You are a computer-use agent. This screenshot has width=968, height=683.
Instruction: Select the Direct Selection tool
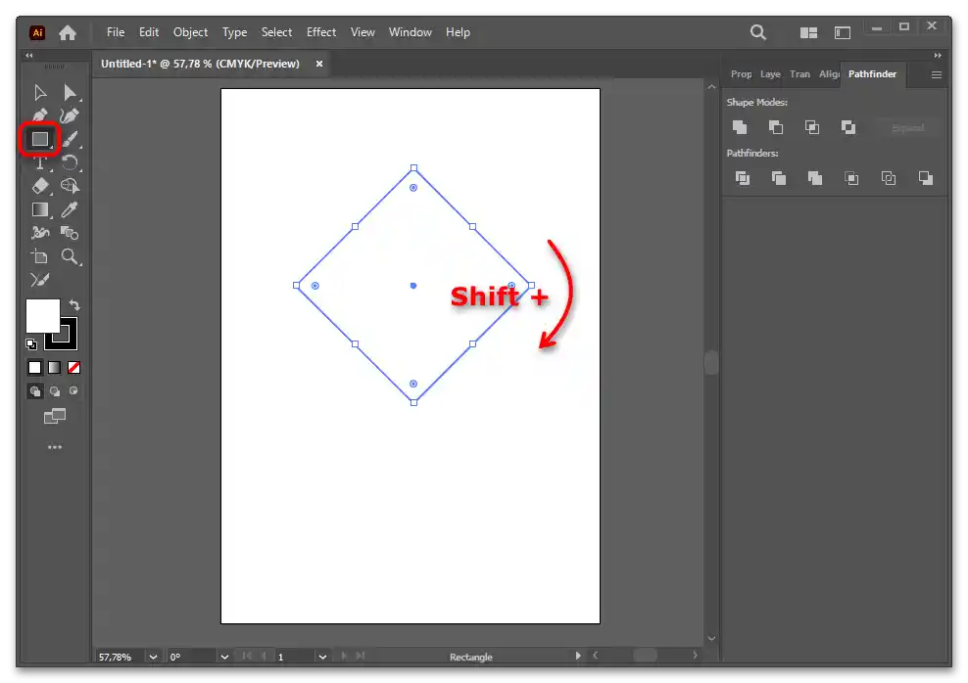(x=70, y=92)
